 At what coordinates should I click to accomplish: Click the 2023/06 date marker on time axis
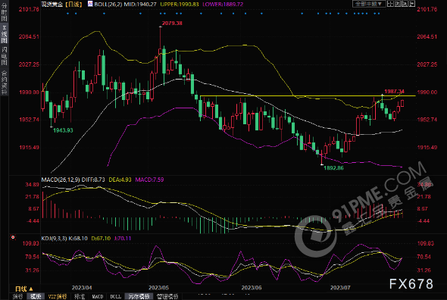[x=252, y=287]
